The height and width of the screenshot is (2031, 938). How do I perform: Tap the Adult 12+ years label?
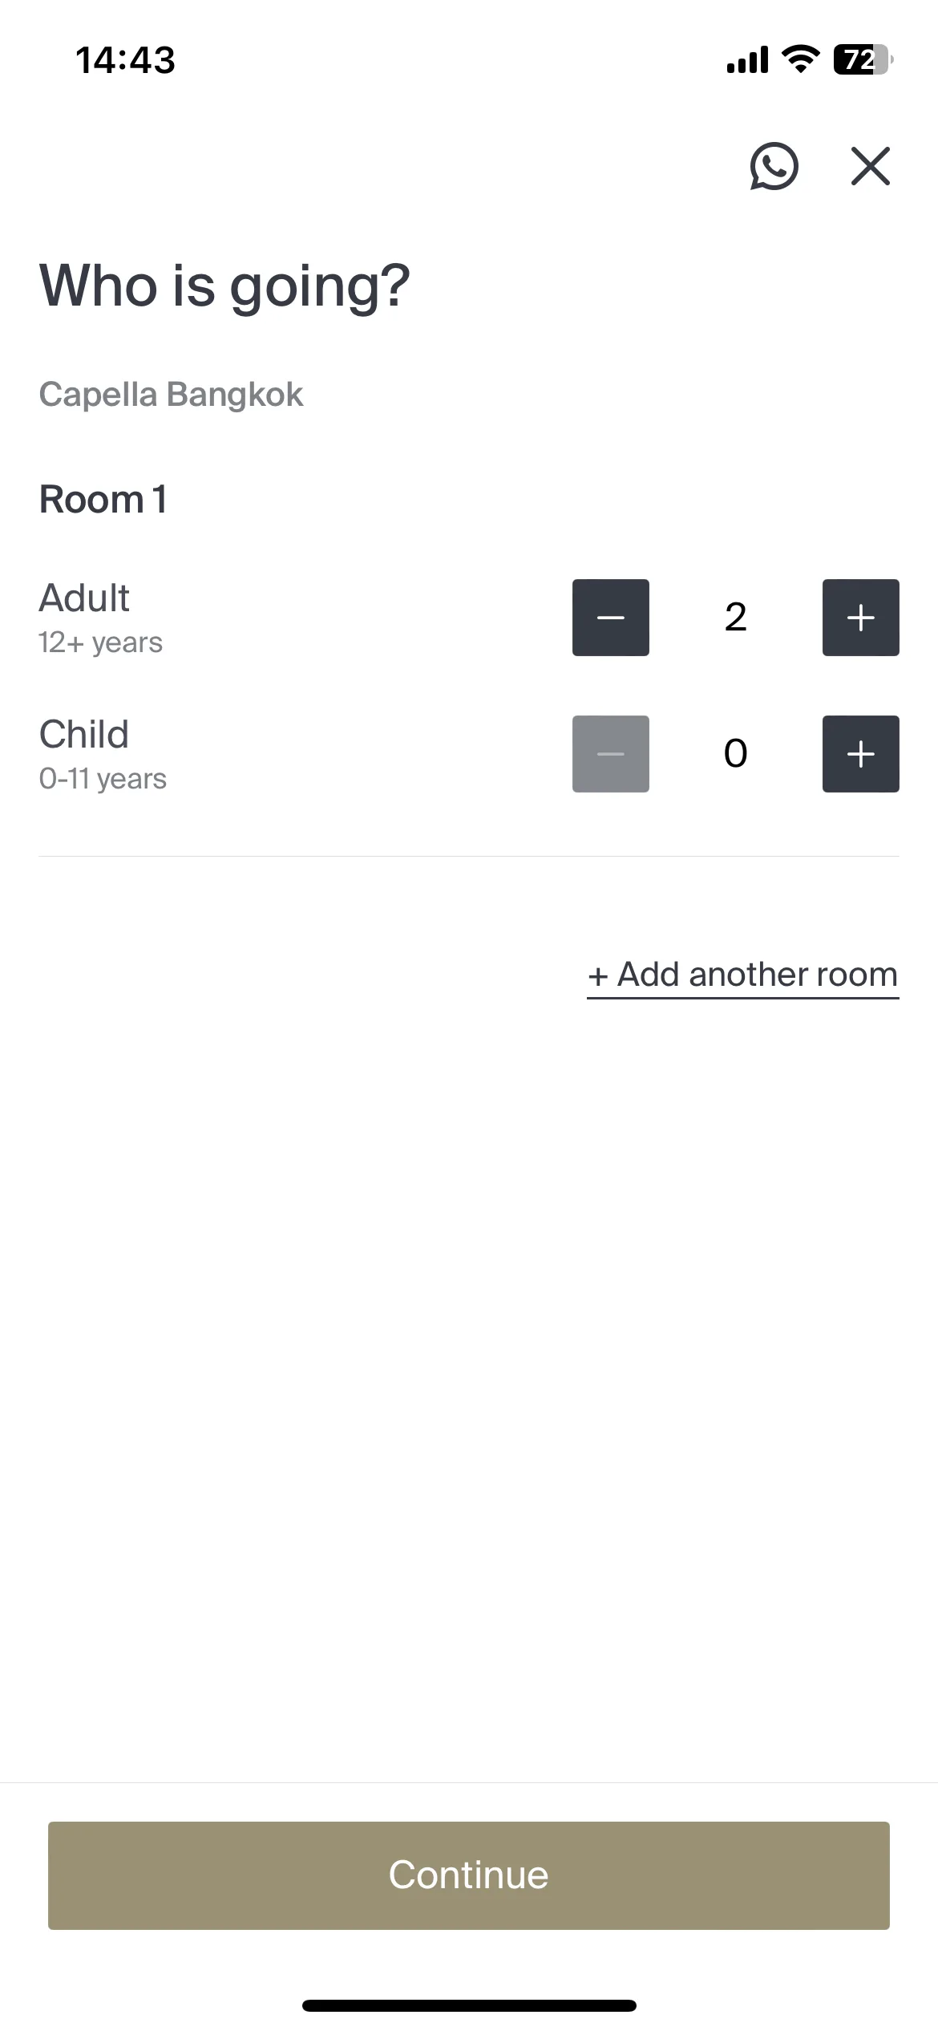(100, 618)
